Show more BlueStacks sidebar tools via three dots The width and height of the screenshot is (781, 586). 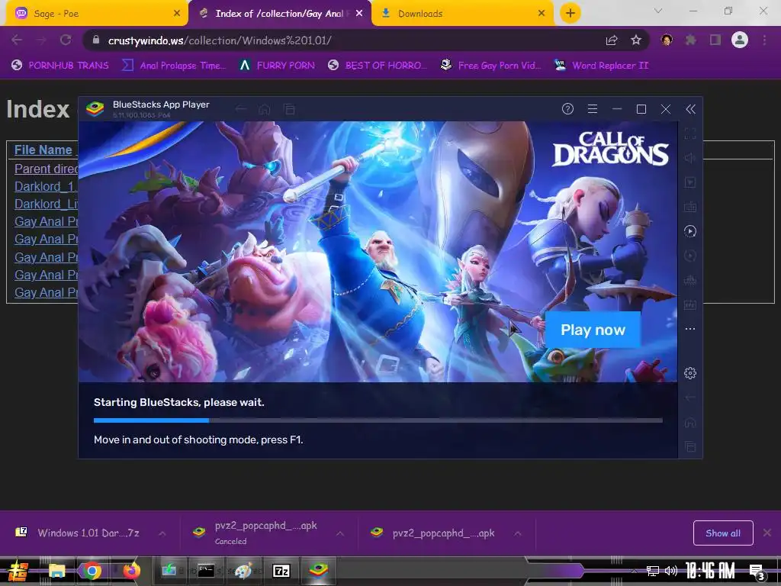point(689,329)
